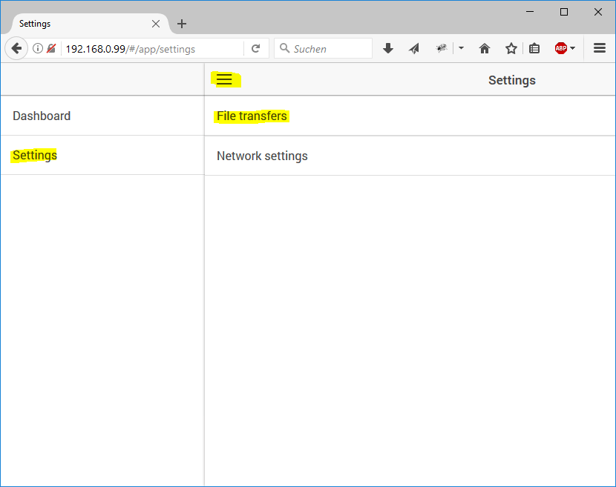Go to the browser home page icon
This screenshot has height=487, width=616.
pos(485,49)
